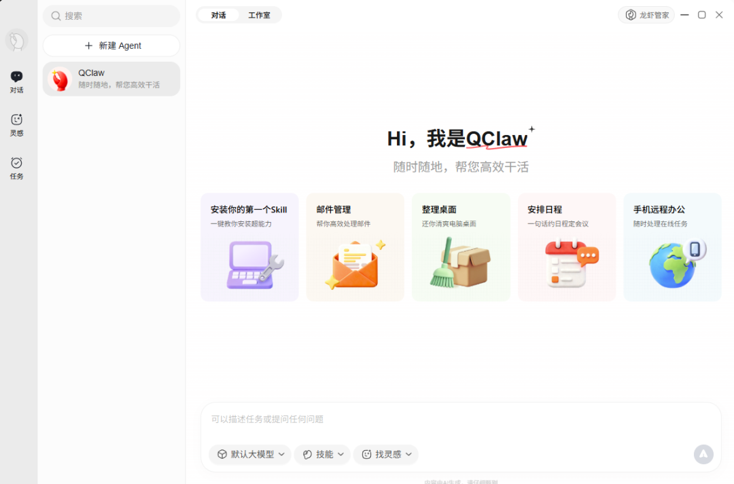Click the QClaw avatar in the agent list
734x484 pixels.
pyautogui.click(x=60, y=79)
